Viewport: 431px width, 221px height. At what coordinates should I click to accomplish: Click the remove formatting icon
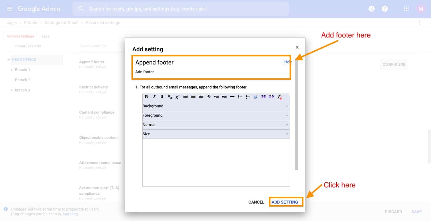coord(279,97)
